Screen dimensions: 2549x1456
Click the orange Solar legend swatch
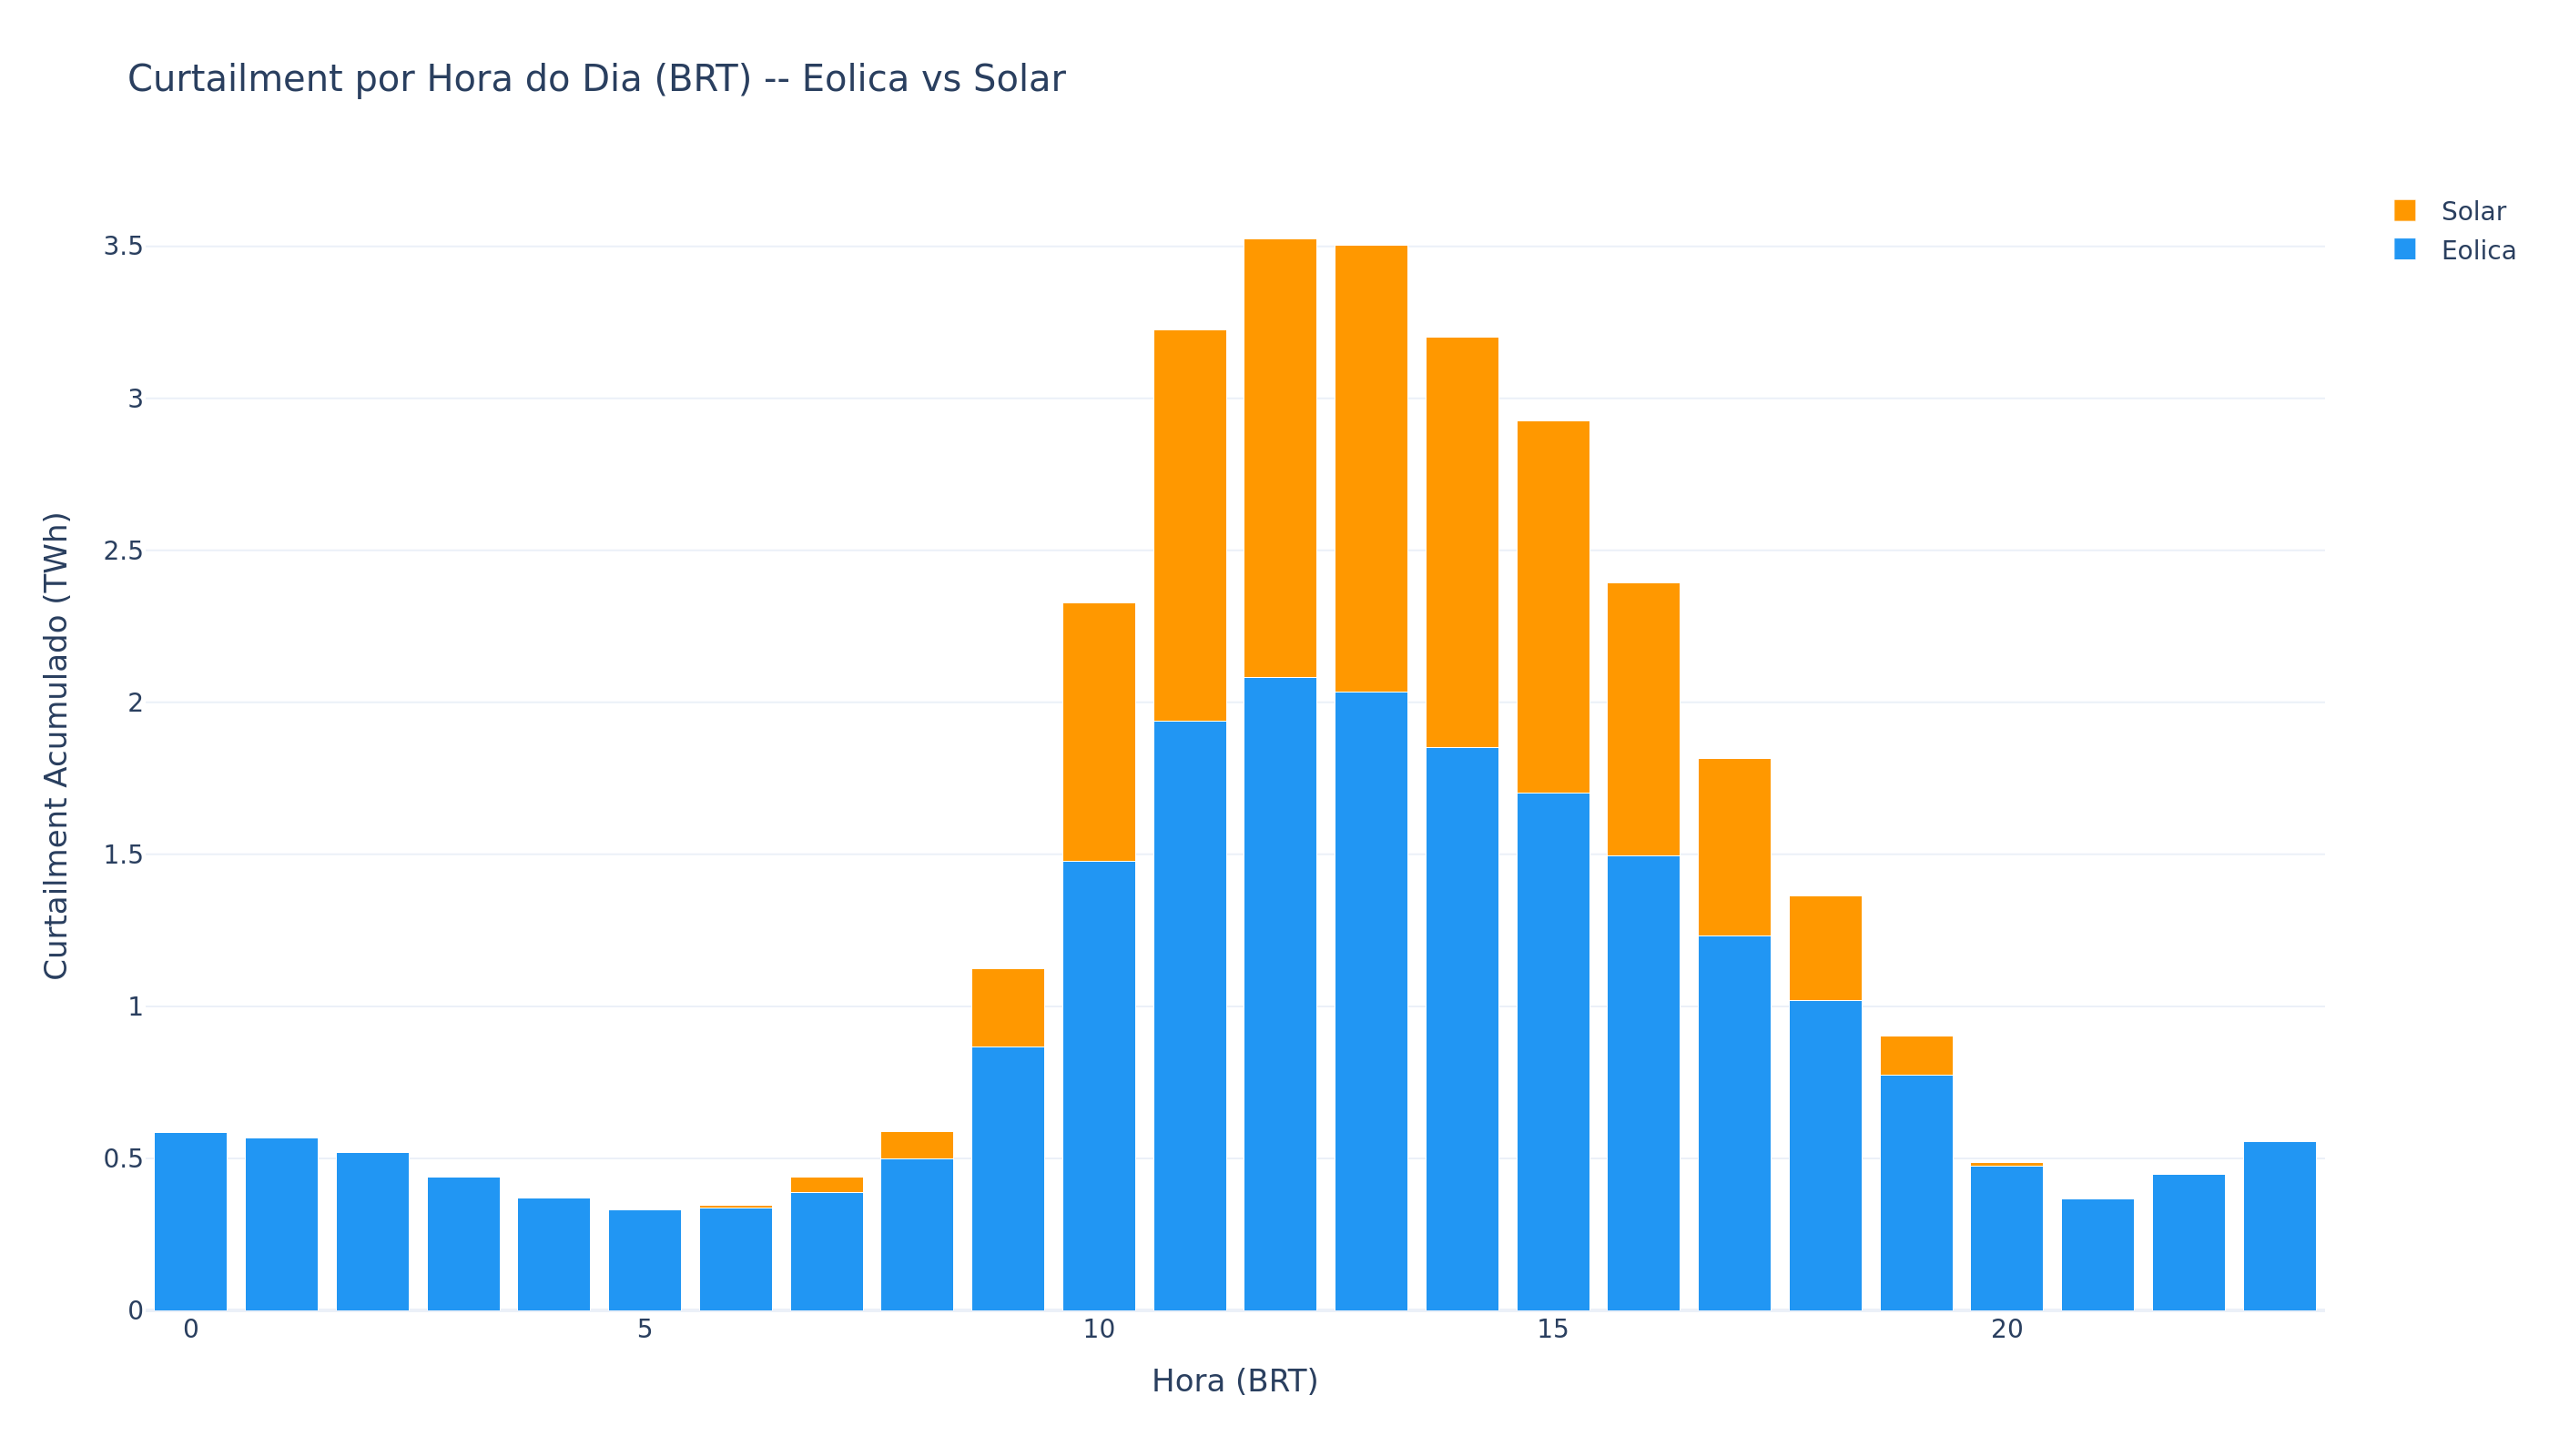(x=2404, y=211)
